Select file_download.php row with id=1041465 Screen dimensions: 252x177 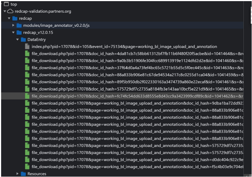click(x=122, y=89)
